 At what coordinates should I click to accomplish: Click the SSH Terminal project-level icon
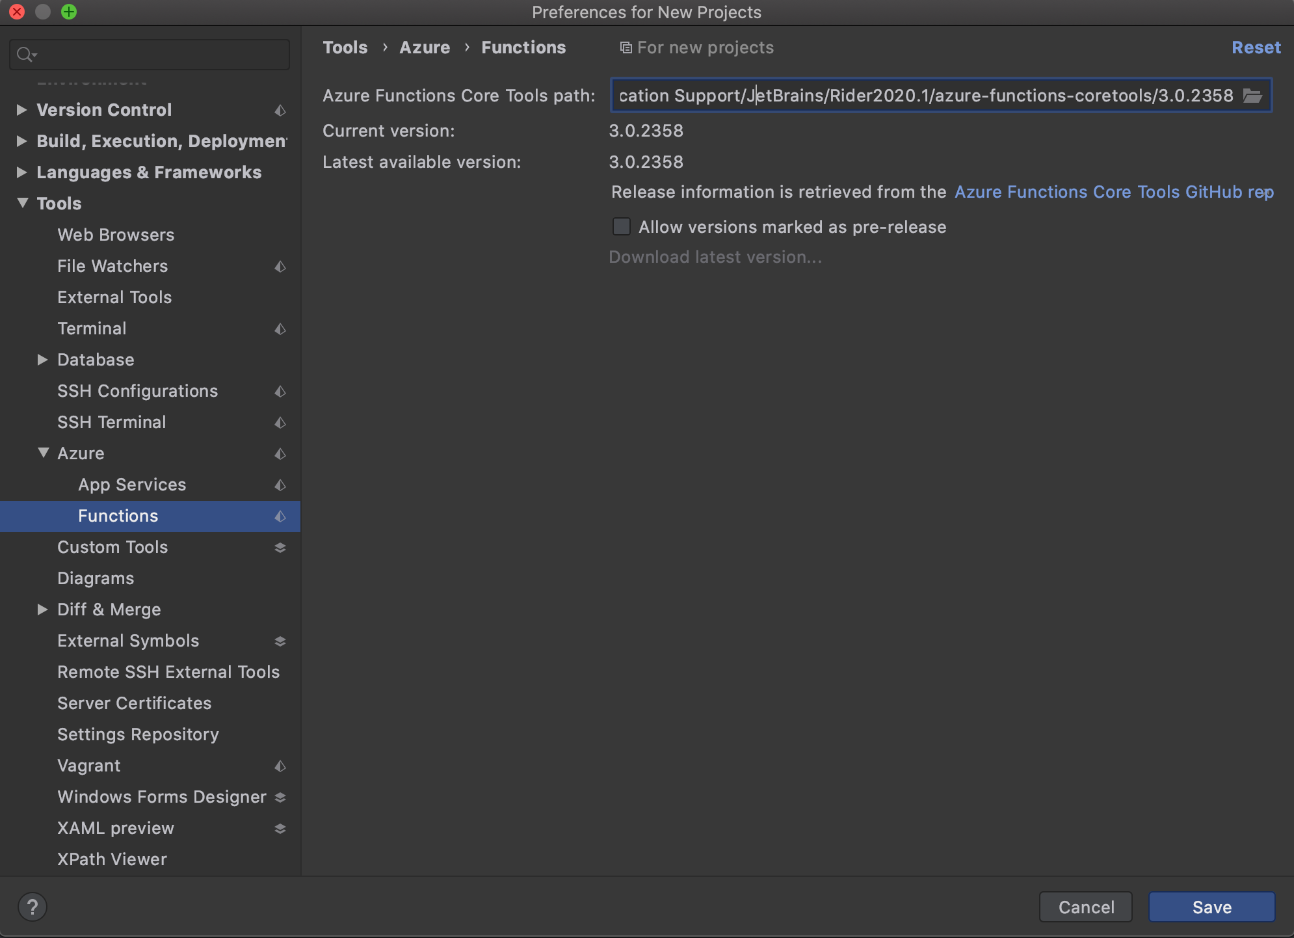[x=280, y=422]
